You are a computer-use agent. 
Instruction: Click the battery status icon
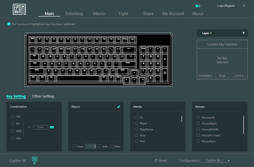coord(198,6)
